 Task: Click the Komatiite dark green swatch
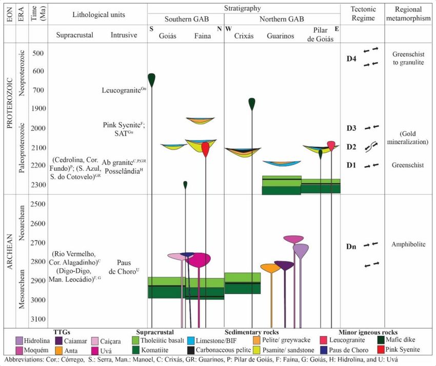[135, 350]
